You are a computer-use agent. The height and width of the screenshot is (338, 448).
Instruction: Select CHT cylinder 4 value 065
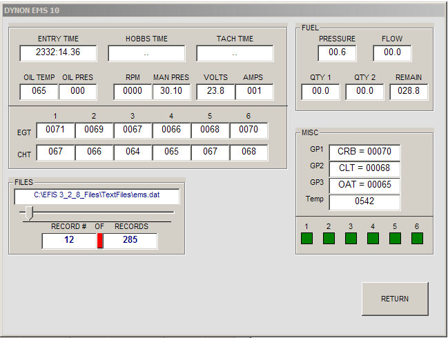(171, 152)
